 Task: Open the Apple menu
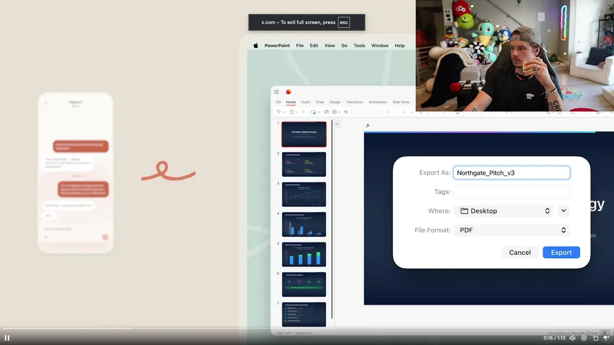[256, 46]
